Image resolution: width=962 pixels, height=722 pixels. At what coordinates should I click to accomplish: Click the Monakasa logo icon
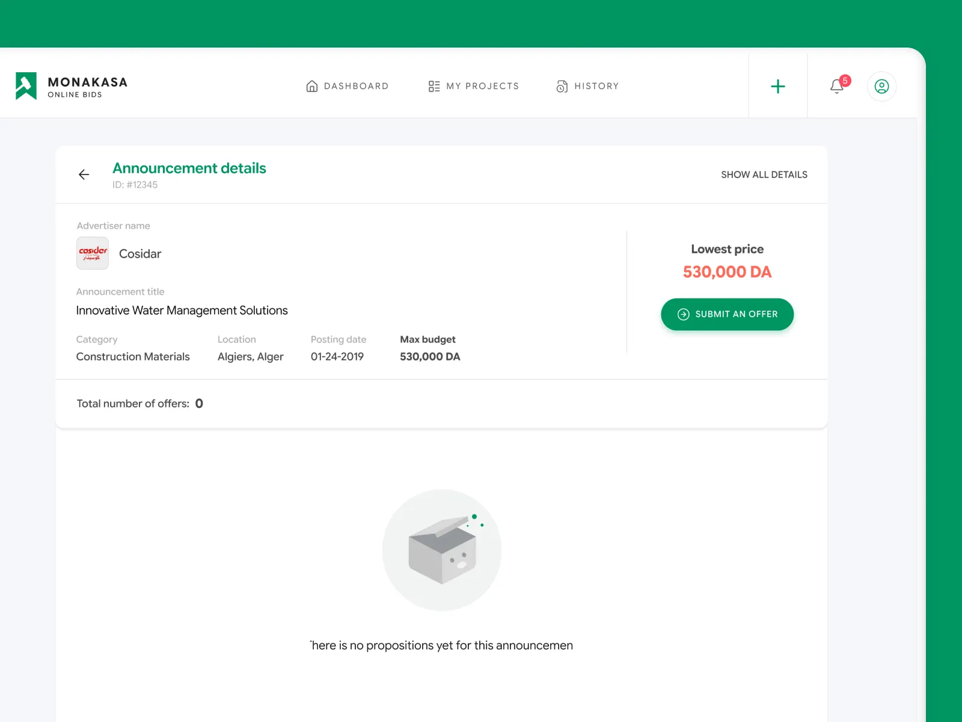26,86
